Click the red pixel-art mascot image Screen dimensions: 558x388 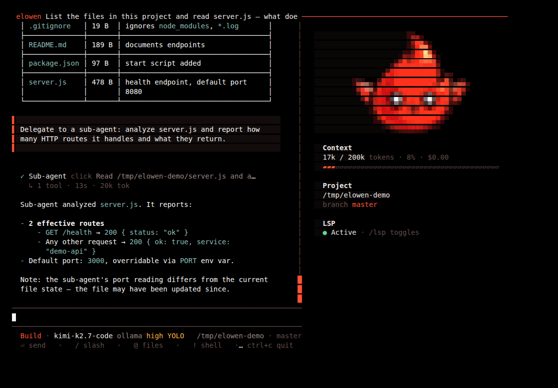click(x=411, y=83)
